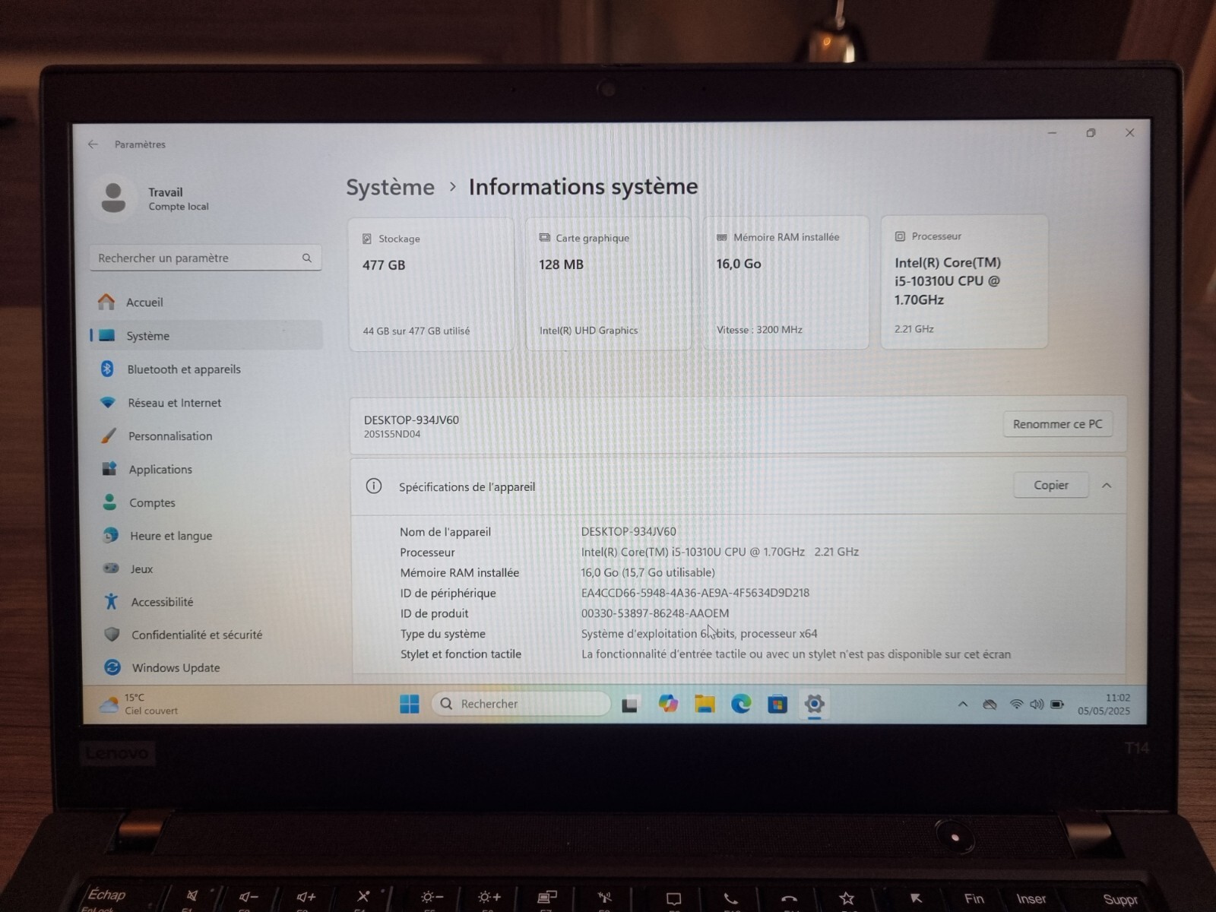Go back with the Paramètres arrow

(x=93, y=144)
